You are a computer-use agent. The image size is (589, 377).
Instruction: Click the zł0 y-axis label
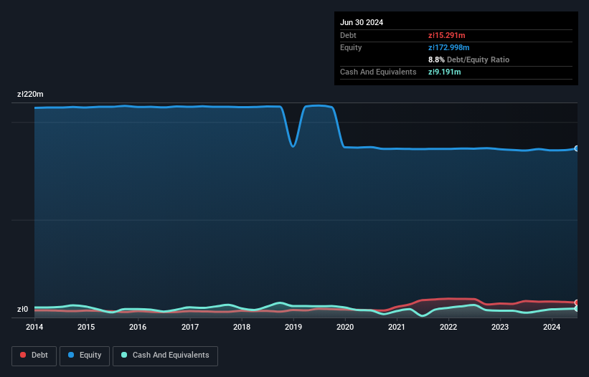(x=22, y=309)
